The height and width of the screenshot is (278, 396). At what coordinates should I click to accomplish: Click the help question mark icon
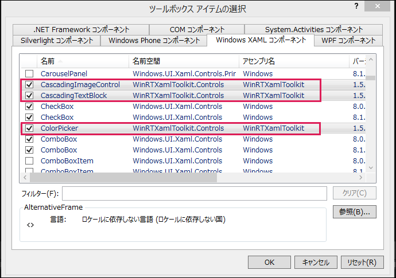(x=356, y=6)
